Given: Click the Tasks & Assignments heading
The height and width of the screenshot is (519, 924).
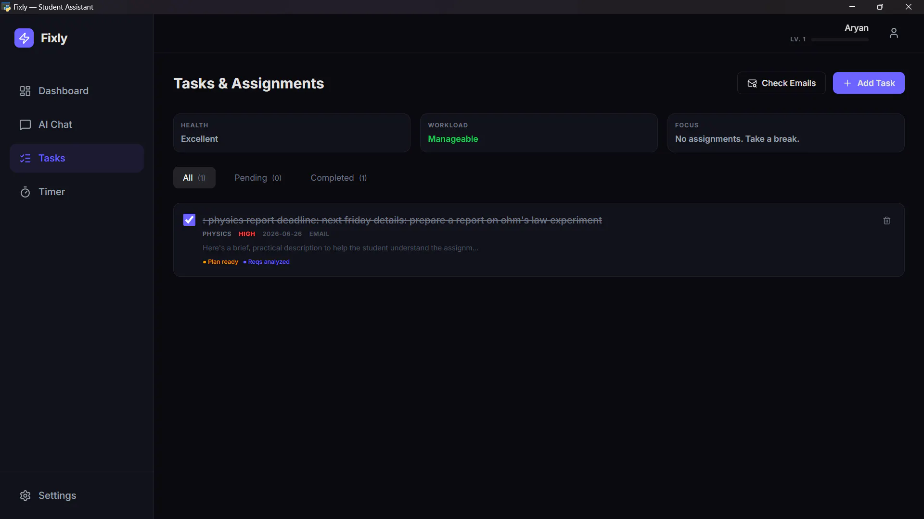Looking at the screenshot, I should pyautogui.click(x=248, y=83).
